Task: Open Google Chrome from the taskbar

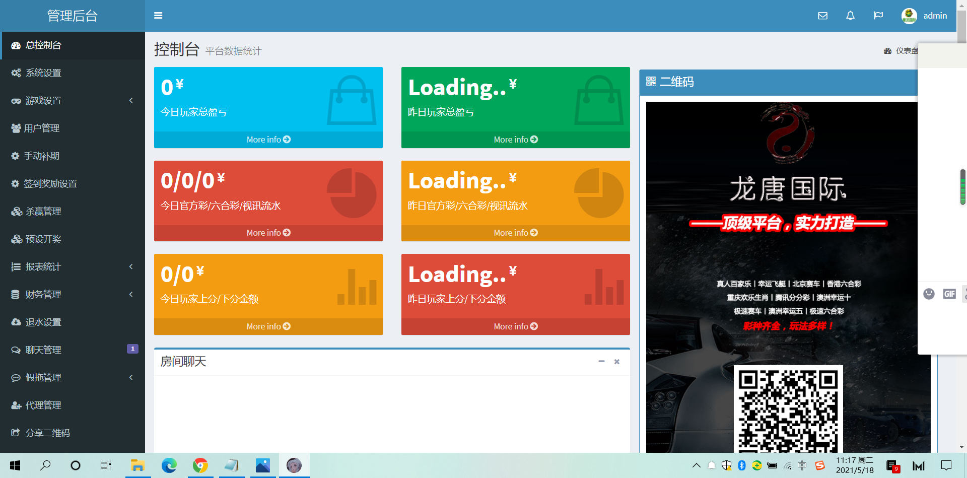Action: click(x=200, y=465)
